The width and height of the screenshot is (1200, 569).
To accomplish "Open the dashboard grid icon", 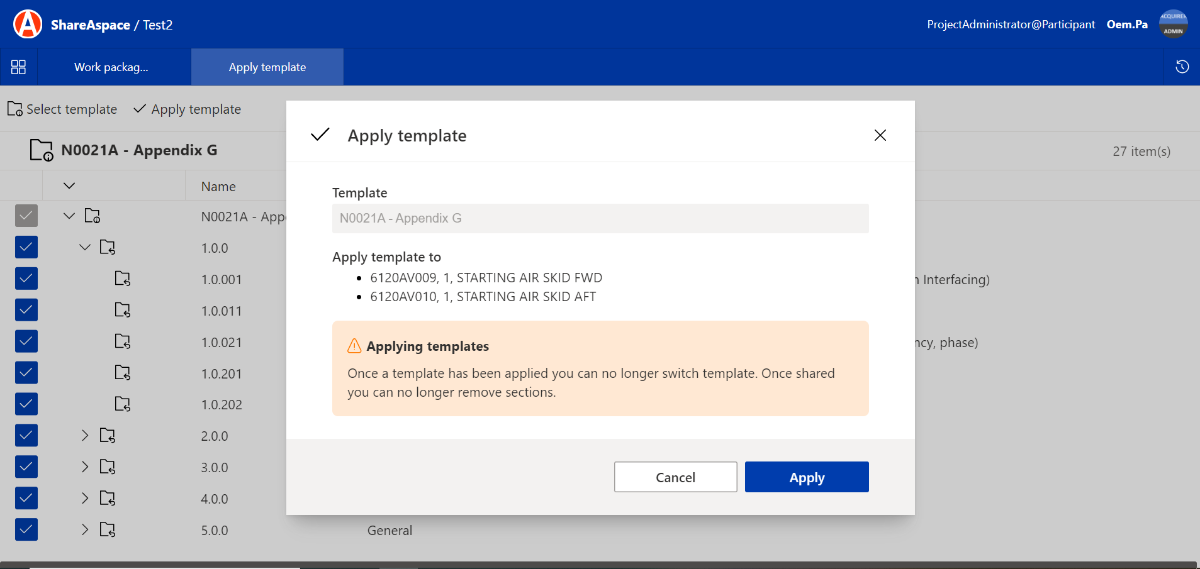I will pos(19,67).
